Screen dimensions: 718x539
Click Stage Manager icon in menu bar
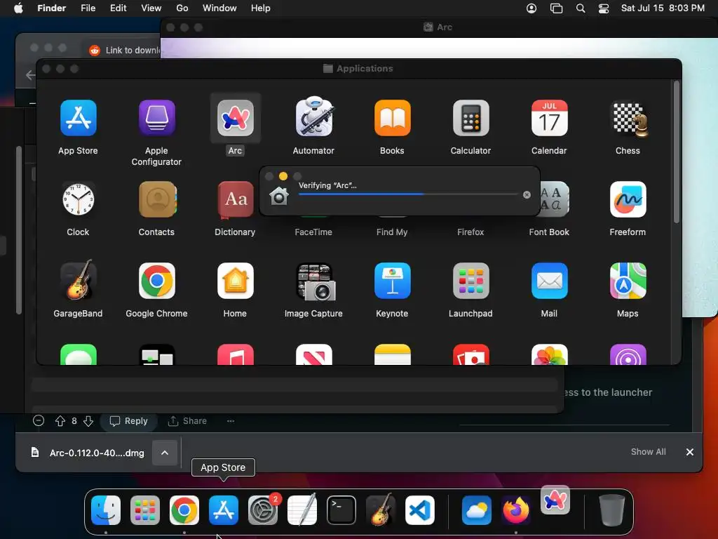click(x=556, y=8)
